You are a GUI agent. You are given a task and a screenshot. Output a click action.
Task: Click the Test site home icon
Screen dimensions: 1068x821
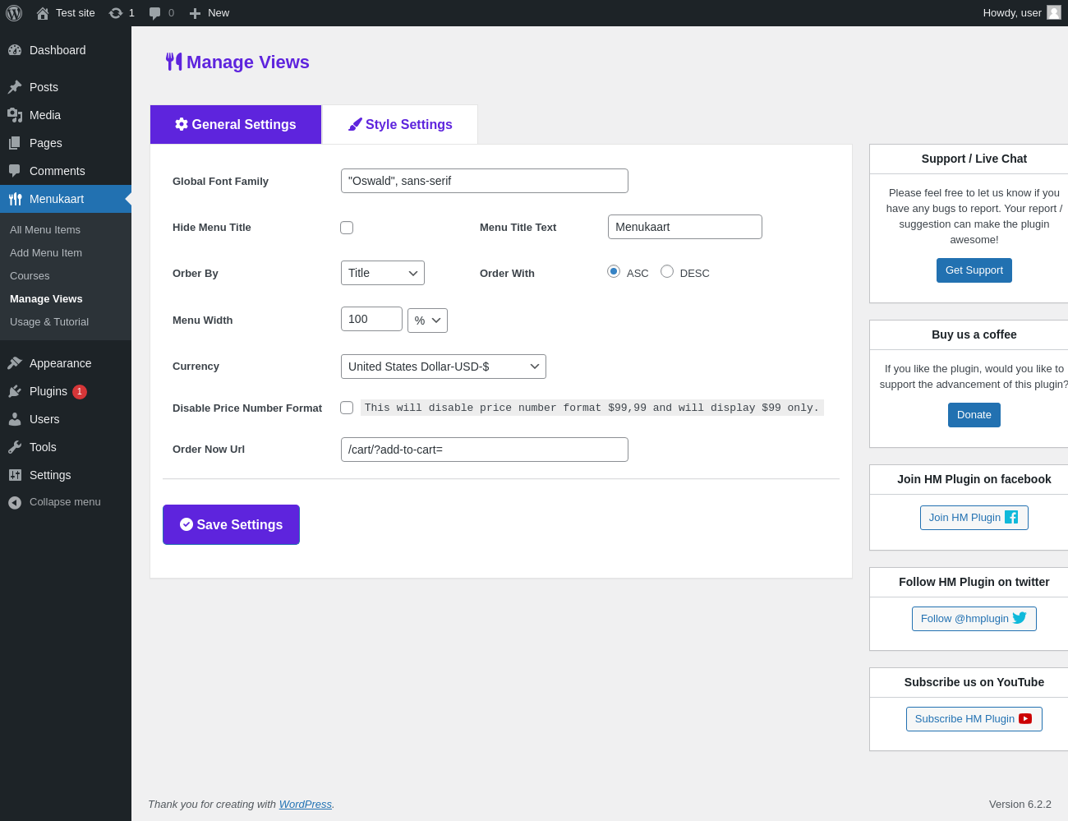pos(43,13)
